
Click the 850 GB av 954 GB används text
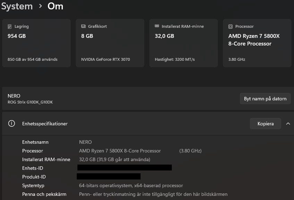coord(32,59)
